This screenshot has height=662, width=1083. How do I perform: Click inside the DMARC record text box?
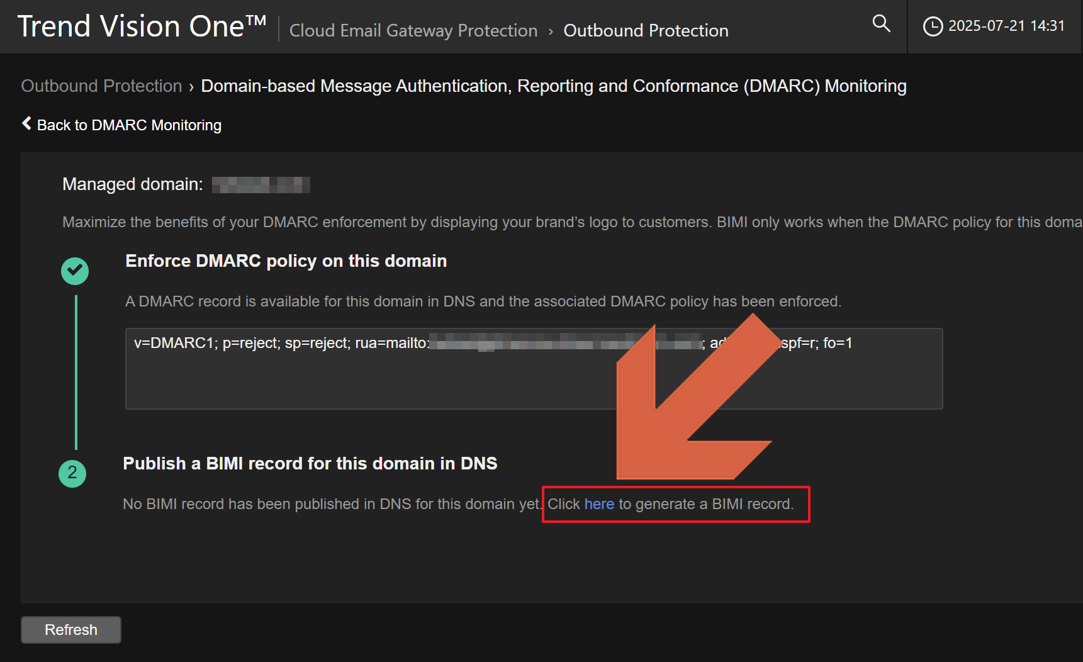[378, 381]
